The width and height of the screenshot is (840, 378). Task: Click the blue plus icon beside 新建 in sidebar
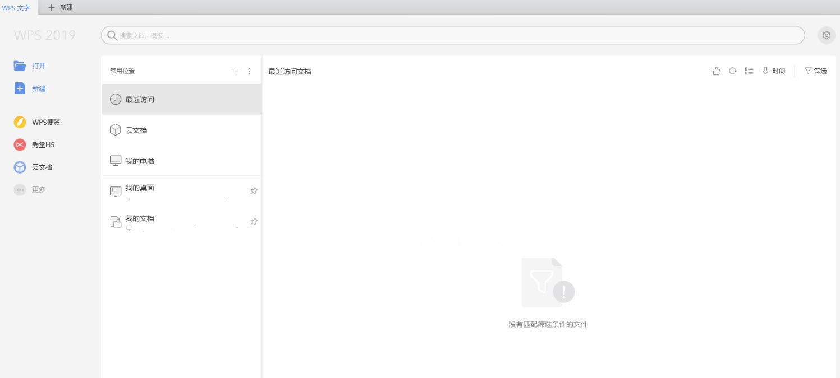[x=20, y=88]
